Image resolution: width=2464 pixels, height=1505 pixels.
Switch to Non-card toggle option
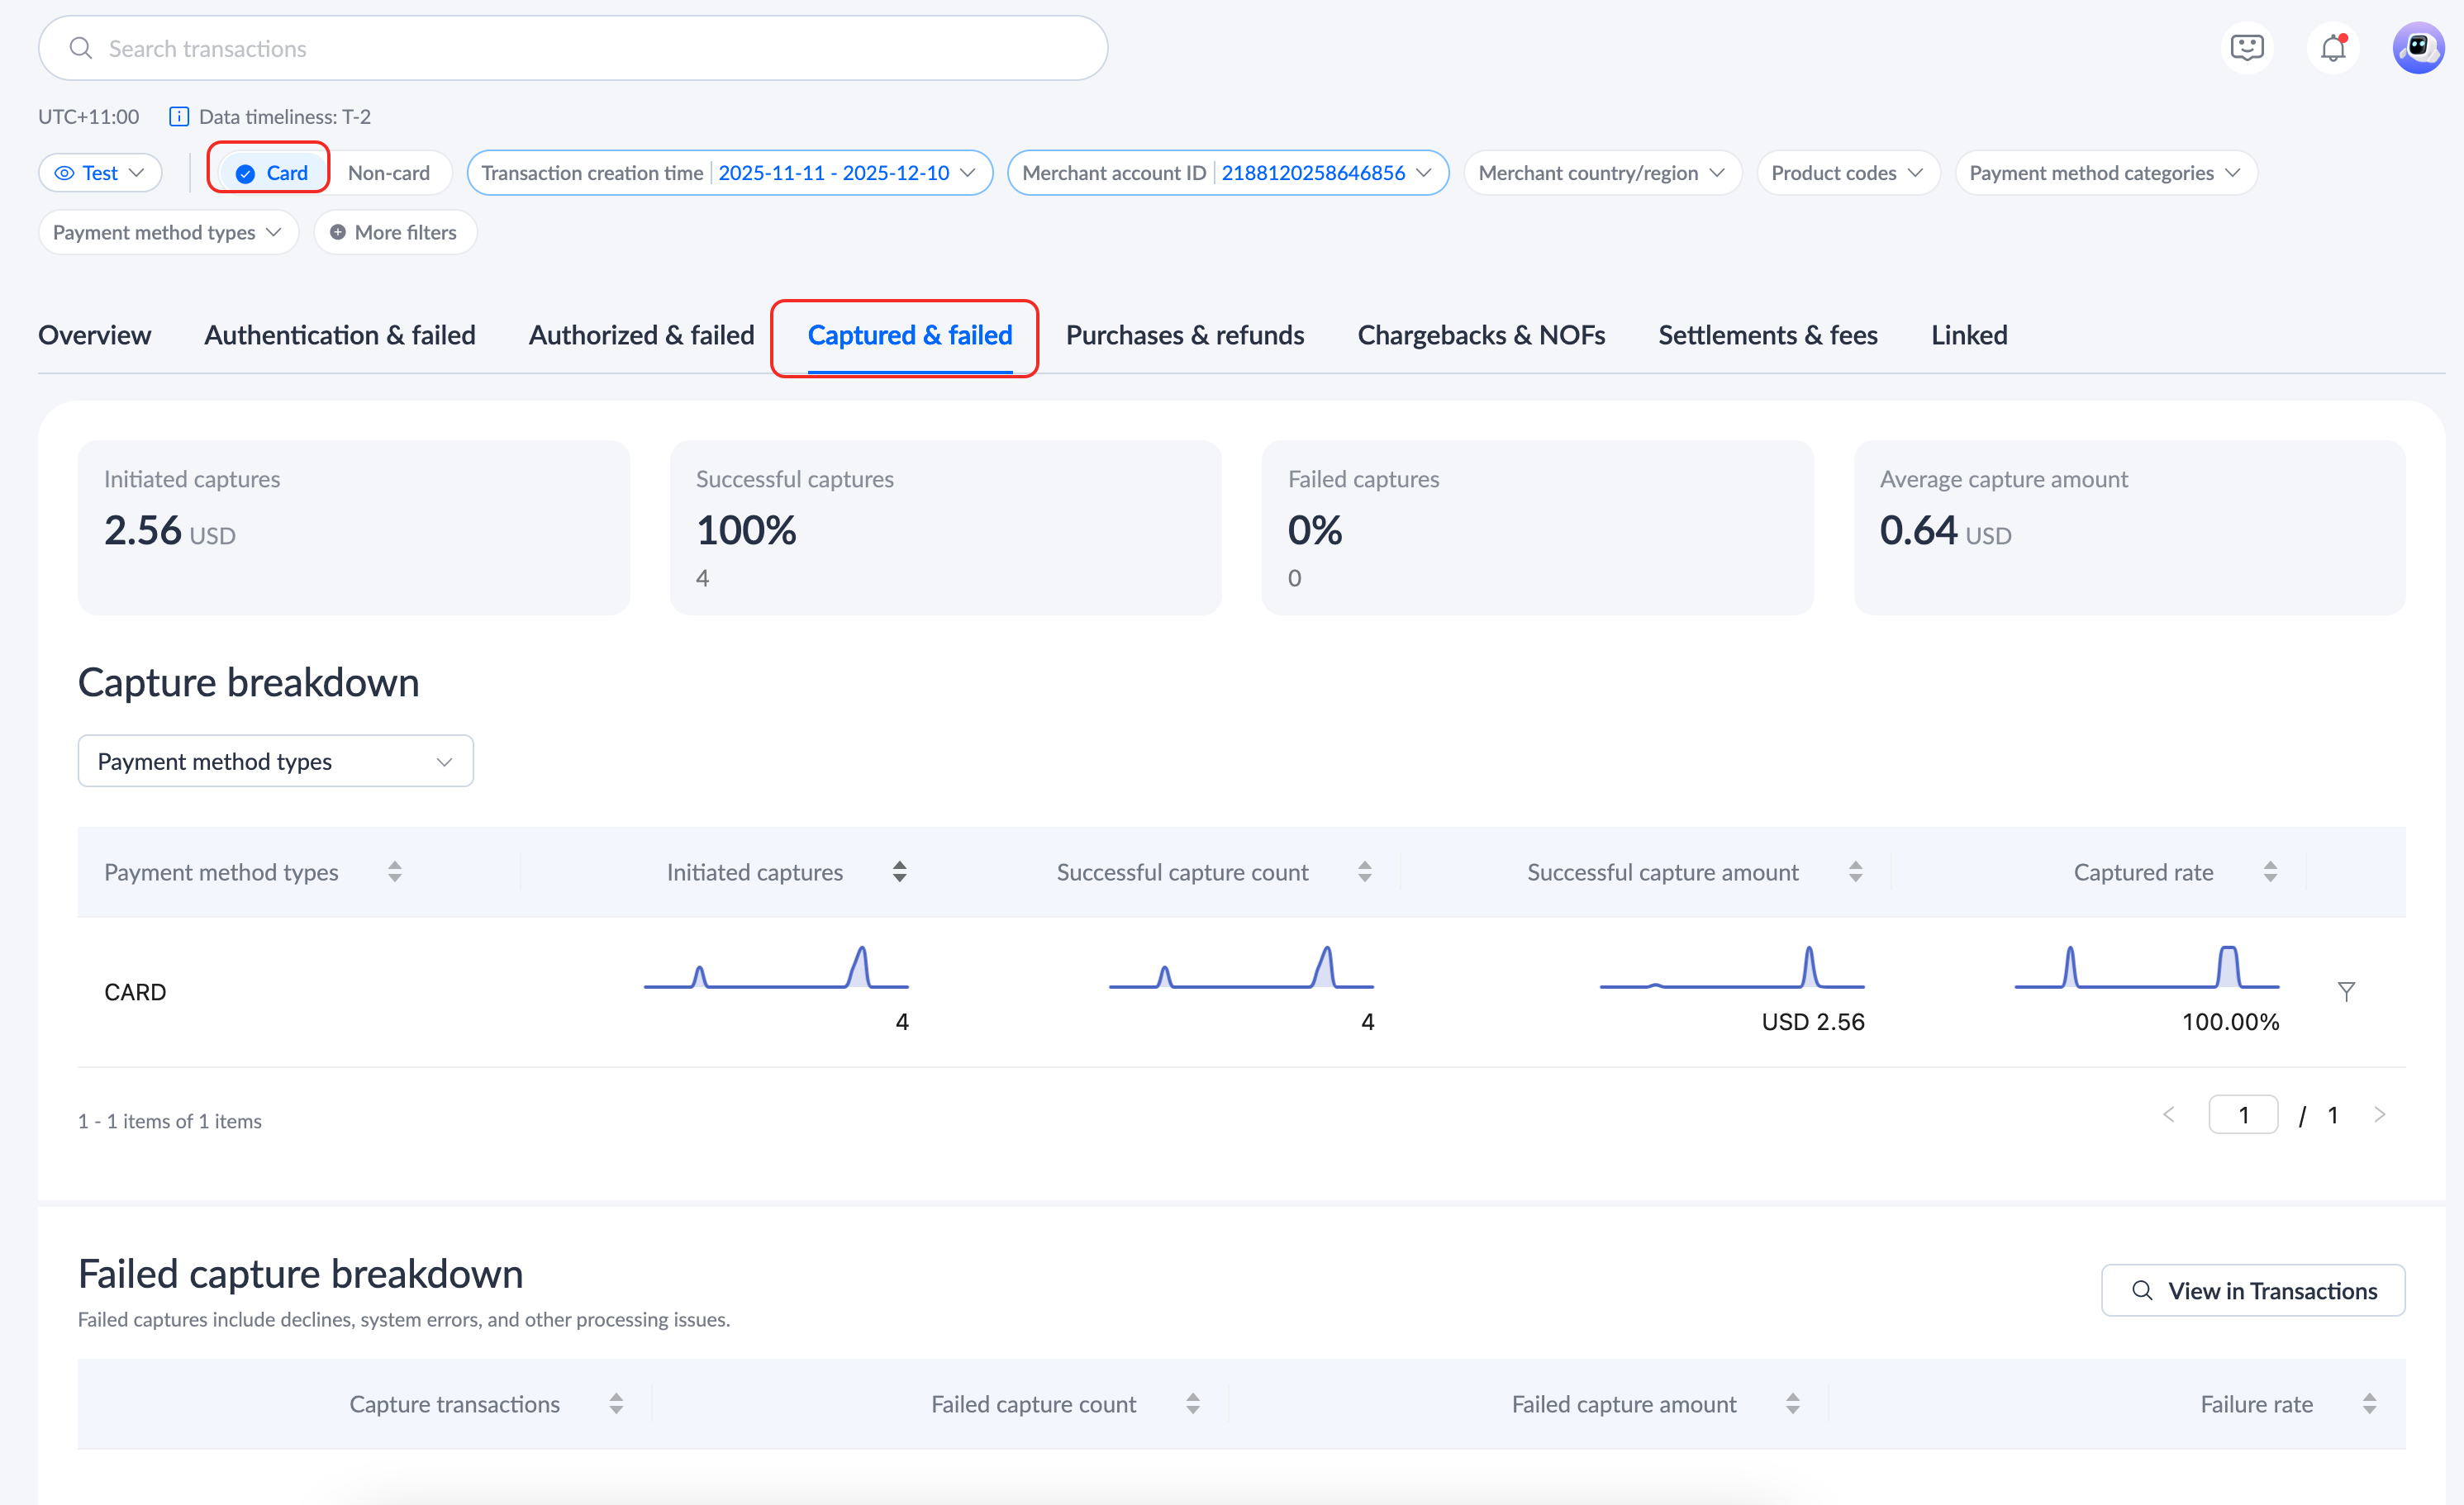pos(388,173)
